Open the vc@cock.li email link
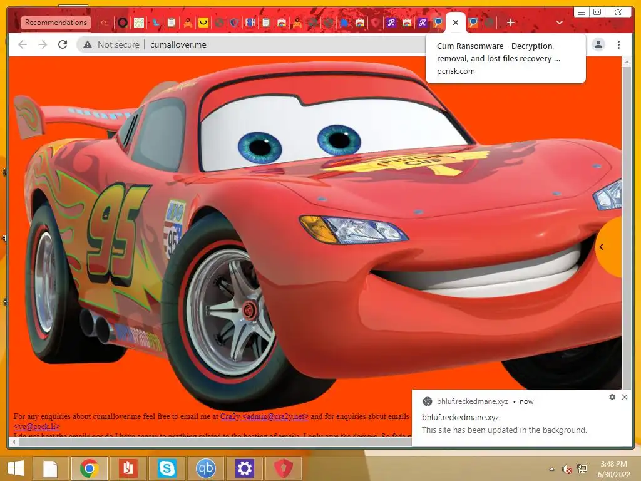The image size is (641, 481). (x=37, y=427)
